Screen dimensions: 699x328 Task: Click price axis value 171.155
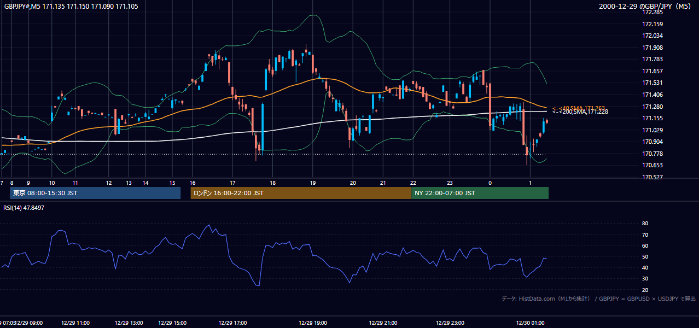[653, 118]
